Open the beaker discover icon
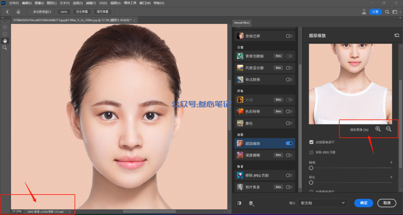This screenshot has height=215, width=403. 364,12
